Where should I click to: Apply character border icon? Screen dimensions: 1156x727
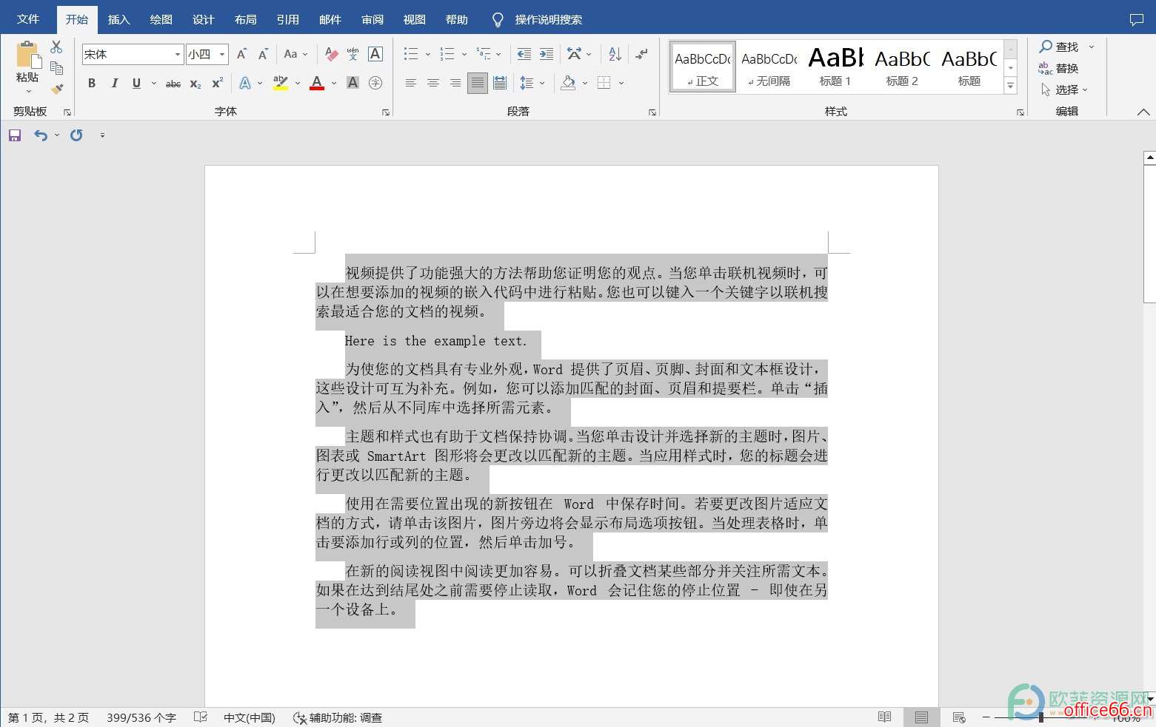[375, 54]
